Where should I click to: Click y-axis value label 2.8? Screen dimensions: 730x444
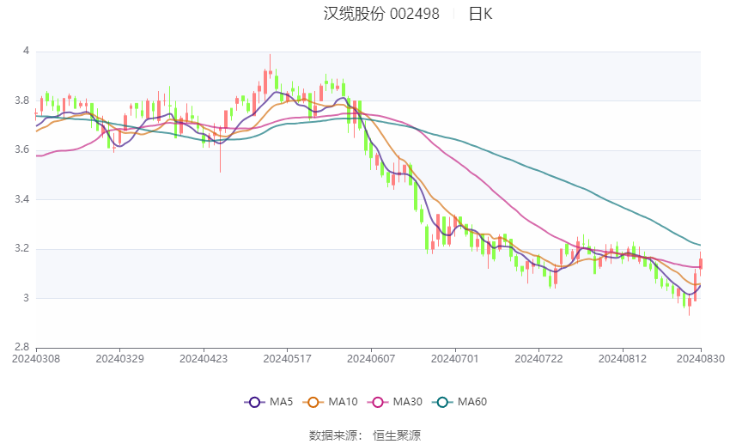pyautogui.click(x=21, y=347)
